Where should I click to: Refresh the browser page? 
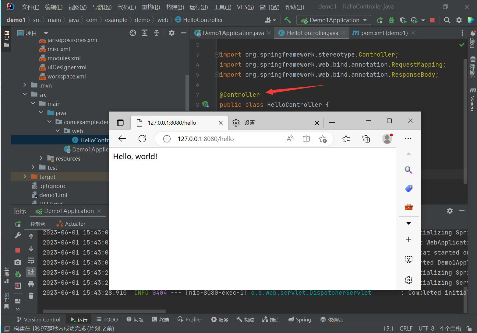coord(142,139)
